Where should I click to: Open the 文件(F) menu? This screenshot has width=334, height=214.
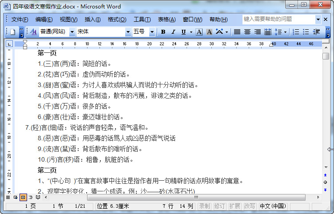[20, 20]
